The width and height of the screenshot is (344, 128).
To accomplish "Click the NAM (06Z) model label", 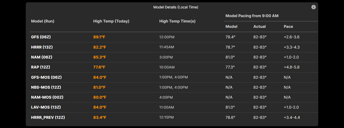I will 42,57.
